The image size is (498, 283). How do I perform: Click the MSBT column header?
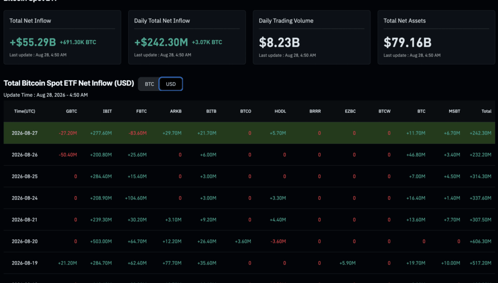pos(454,111)
